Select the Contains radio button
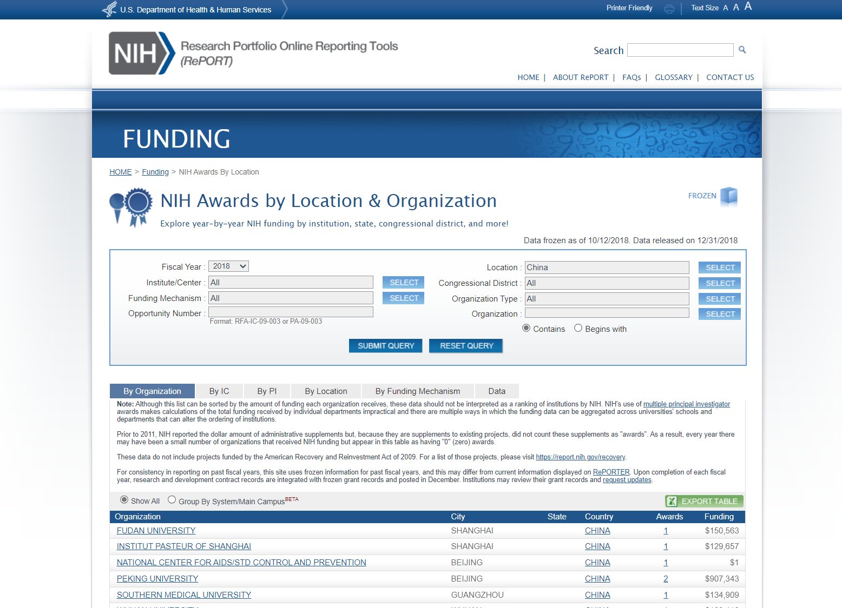The image size is (842, 608). tap(526, 328)
